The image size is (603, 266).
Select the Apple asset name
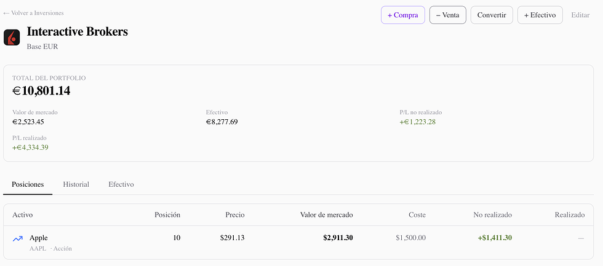(x=38, y=238)
